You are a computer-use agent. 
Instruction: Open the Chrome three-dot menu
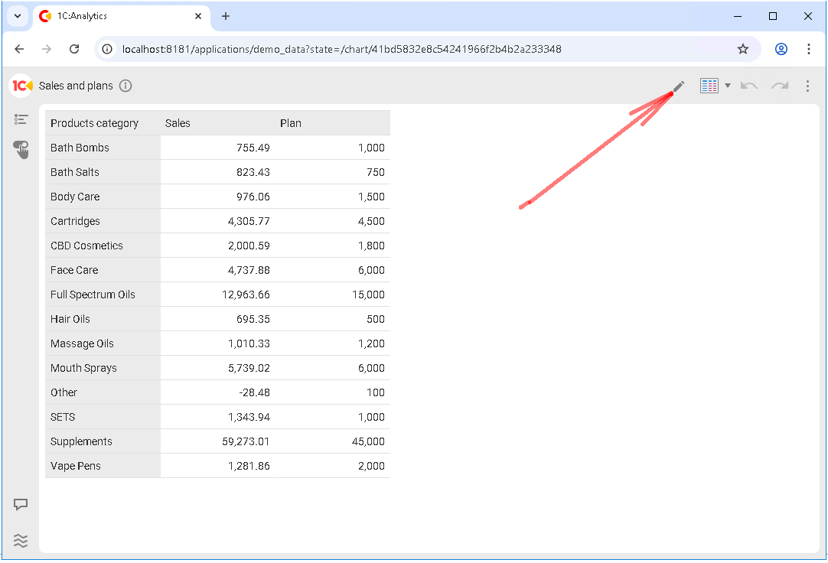coord(809,49)
